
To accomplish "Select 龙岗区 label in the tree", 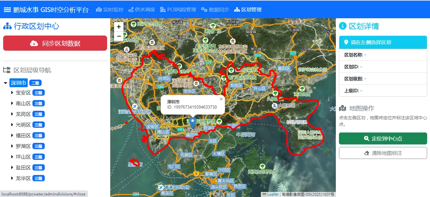I will [23, 114].
